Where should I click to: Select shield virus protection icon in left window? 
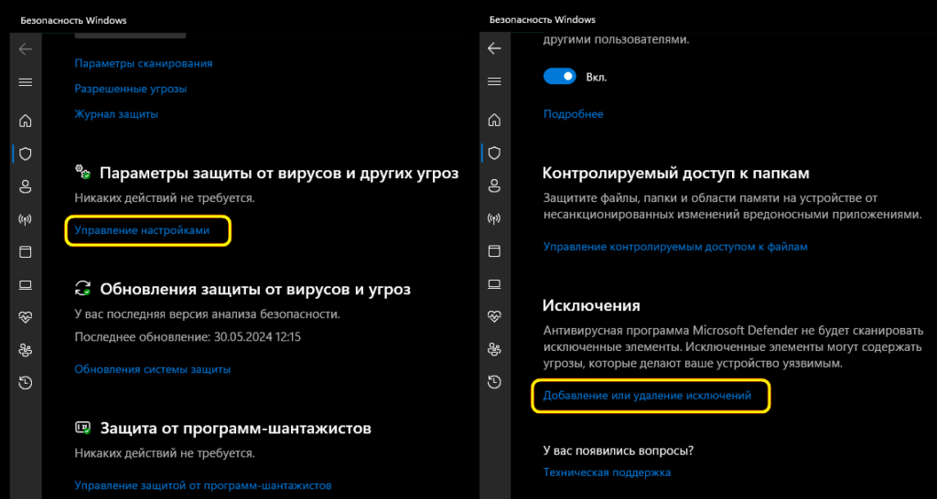click(25, 154)
